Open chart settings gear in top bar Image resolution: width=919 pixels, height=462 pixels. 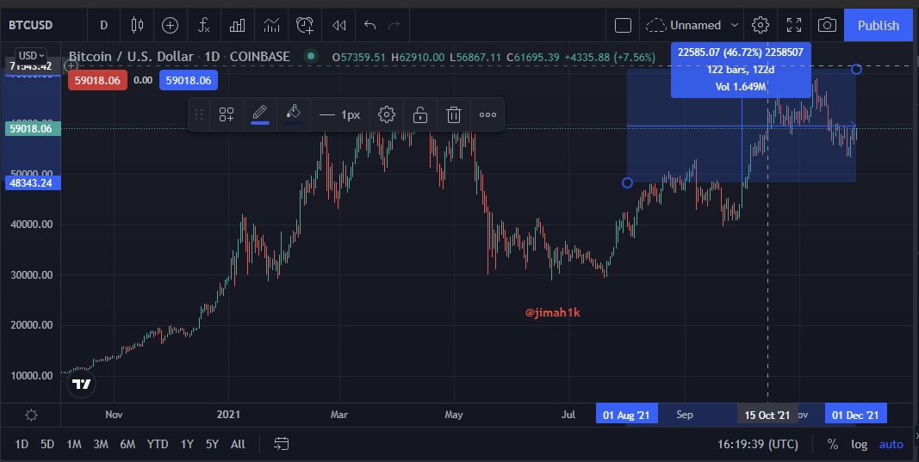761,25
